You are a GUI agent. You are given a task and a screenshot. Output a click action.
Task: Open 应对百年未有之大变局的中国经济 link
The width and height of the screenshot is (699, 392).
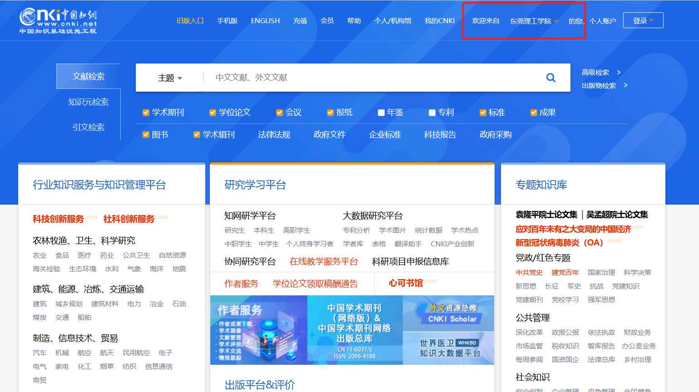573,229
